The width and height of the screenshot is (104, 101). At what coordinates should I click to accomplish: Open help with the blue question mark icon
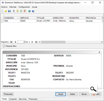point(33,11)
